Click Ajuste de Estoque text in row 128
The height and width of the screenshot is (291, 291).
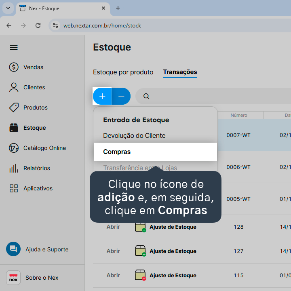pos(173,227)
